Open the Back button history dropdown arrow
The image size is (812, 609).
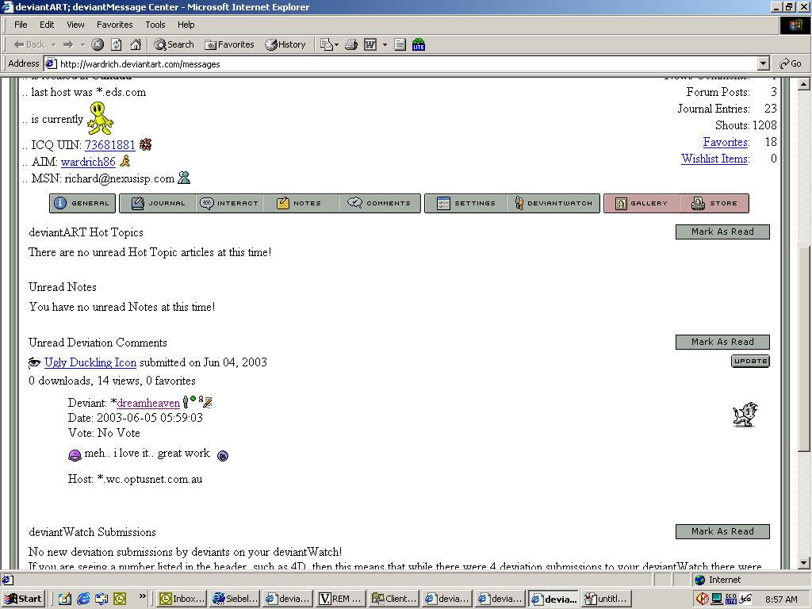point(53,44)
